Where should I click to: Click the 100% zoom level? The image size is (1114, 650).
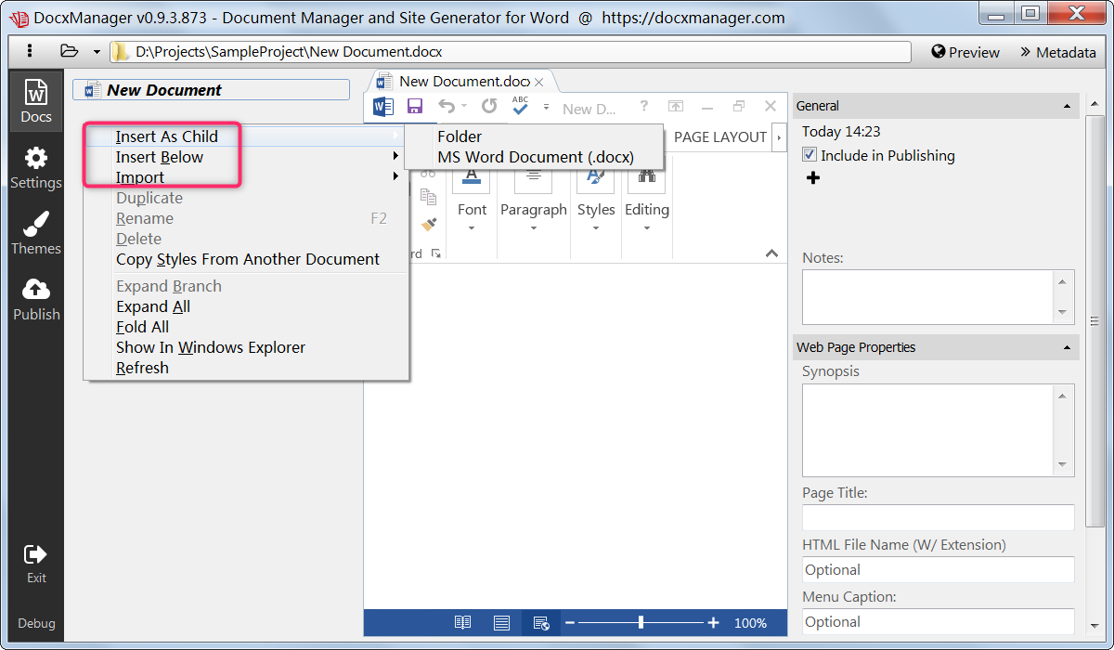tap(750, 623)
